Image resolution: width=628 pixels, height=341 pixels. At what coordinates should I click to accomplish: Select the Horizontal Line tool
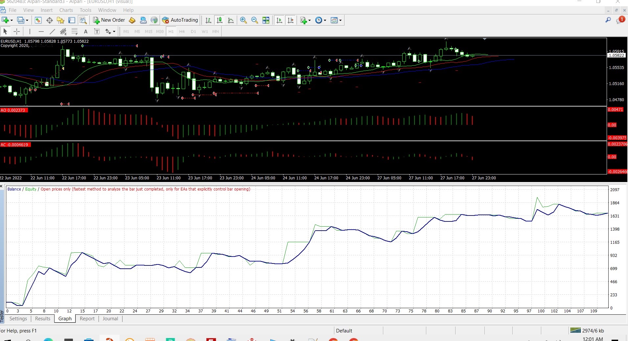tap(41, 32)
